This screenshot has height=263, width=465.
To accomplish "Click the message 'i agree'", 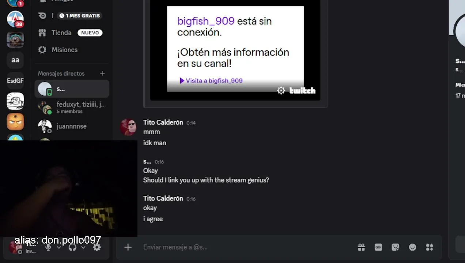I will coord(153,219).
